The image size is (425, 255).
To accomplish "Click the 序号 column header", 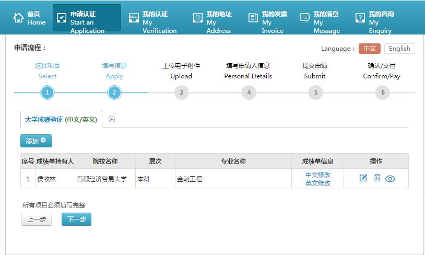I will tap(28, 161).
